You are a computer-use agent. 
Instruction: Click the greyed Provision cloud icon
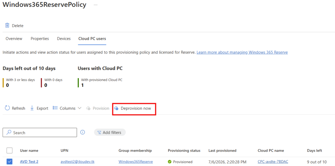88,108
